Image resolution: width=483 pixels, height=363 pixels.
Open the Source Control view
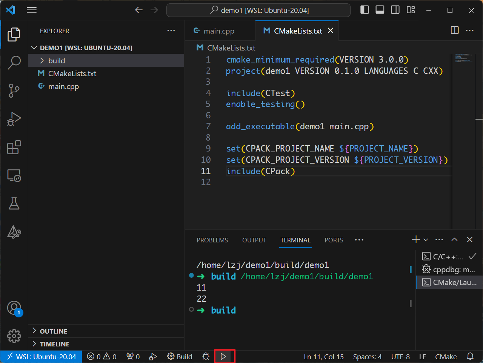[x=14, y=91]
